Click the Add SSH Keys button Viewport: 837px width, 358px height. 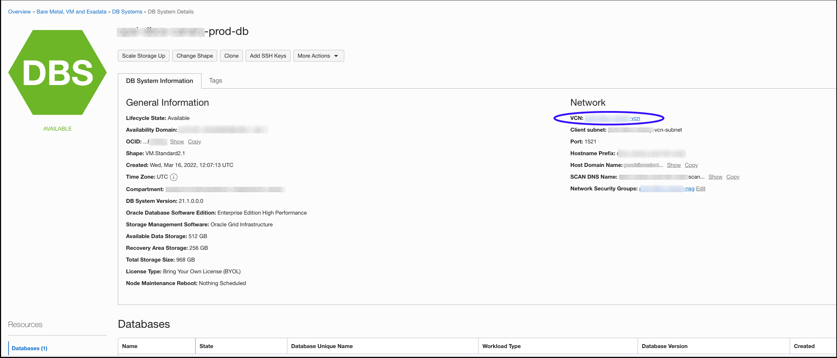(x=268, y=56)
